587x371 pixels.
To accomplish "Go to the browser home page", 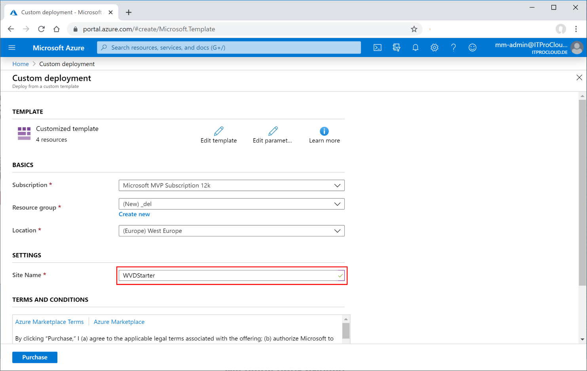I will [x=57, y=29].
